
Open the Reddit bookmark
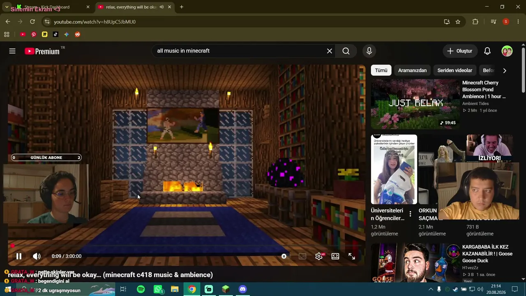78,35
